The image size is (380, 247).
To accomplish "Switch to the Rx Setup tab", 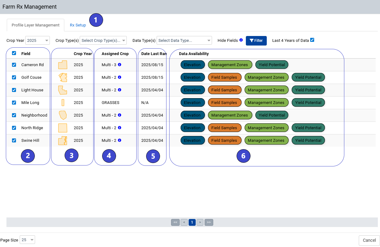I will point(78,25).
